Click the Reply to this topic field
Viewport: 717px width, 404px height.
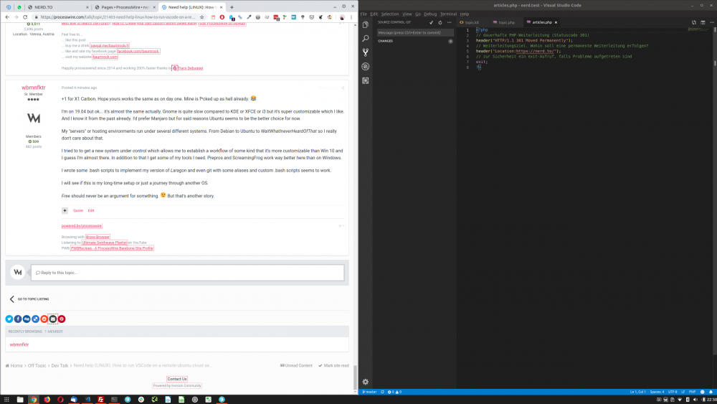[187, 273]
